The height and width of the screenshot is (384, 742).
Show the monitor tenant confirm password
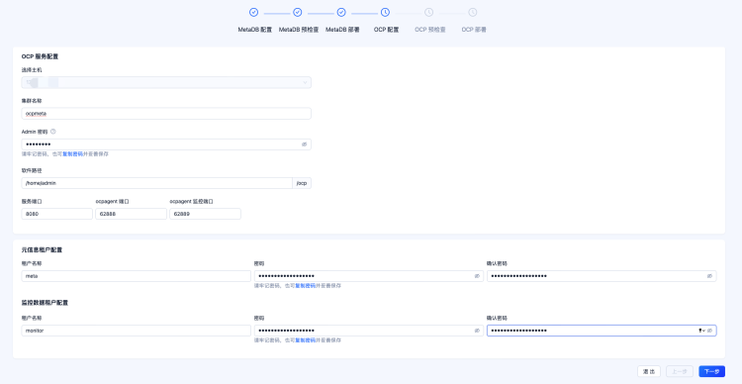pyautogui.click(x=709, y=331)
